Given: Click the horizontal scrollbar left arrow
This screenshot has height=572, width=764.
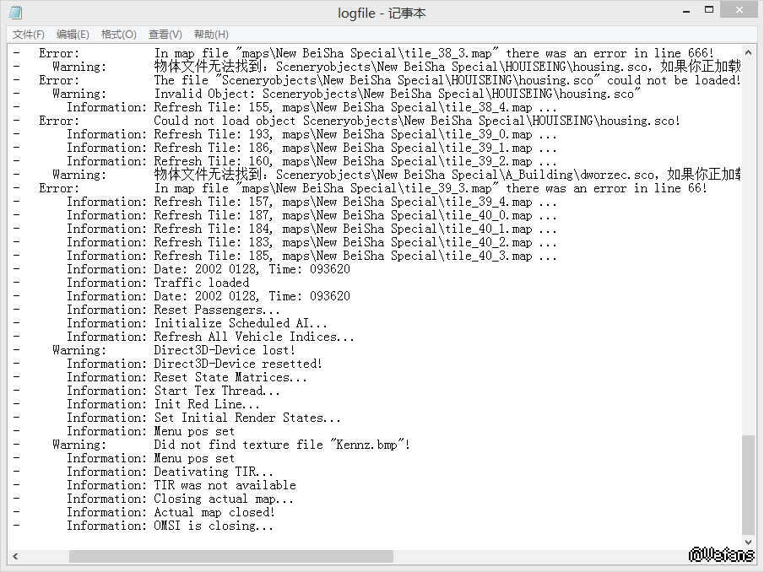Looking at the screenshot, I should (15, 556).
